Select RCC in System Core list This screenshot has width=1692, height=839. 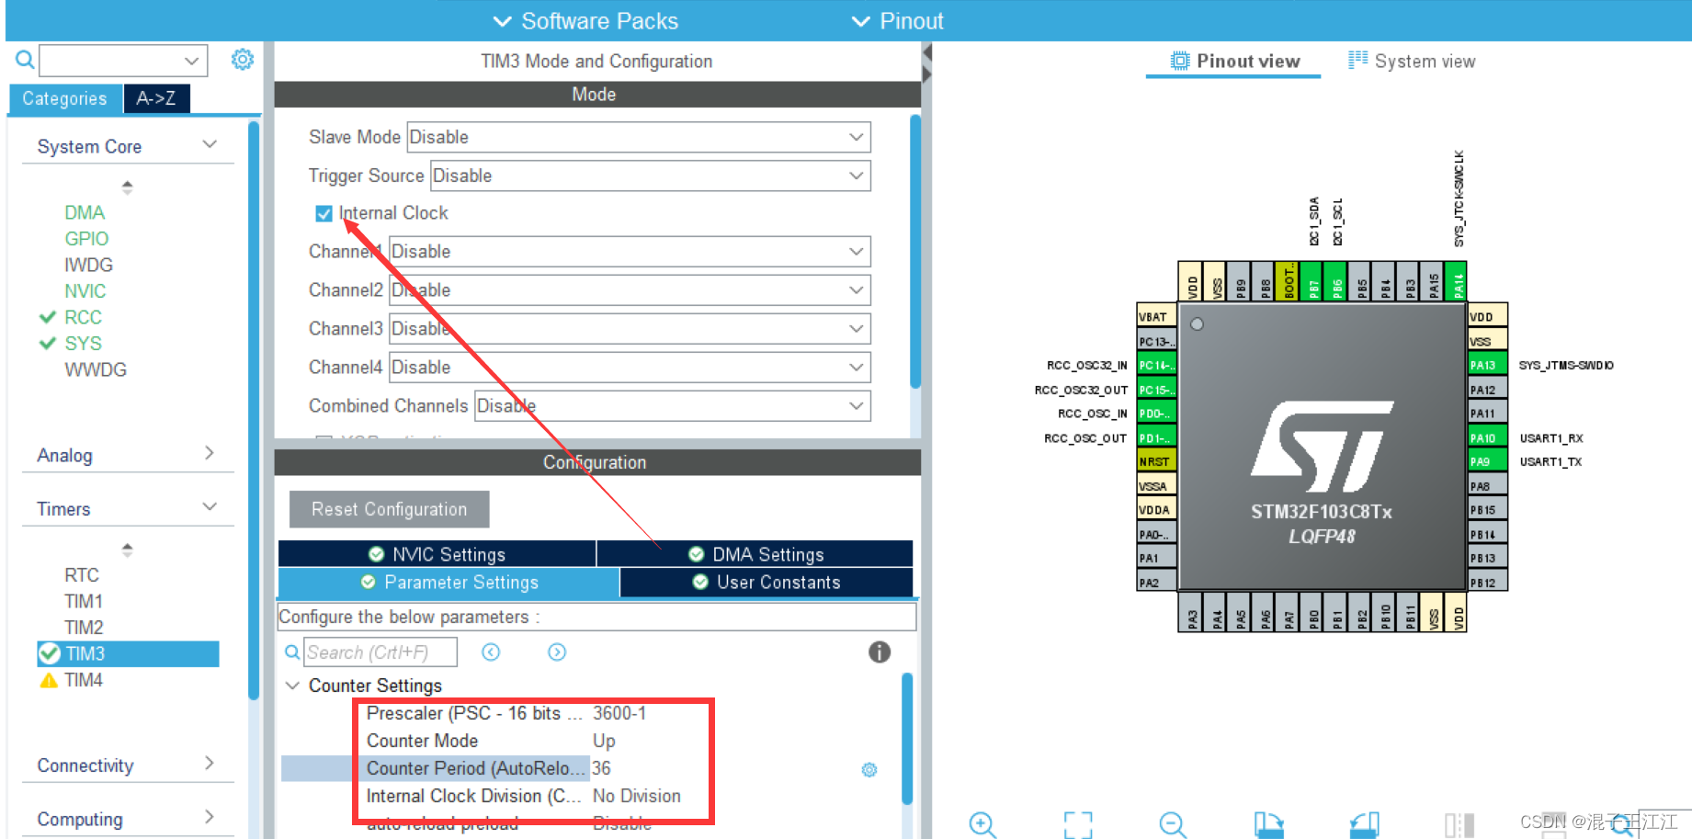(x=83, y=317)
